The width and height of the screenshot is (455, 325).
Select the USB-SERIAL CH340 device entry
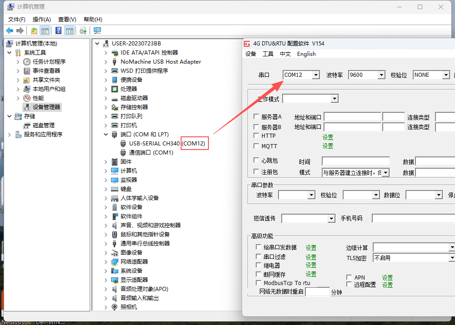154,143
